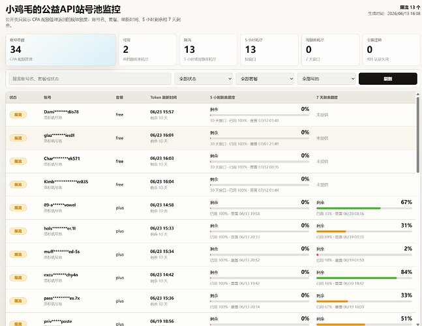
Task: Click token time 06/19 18:56
Action: (x=162, y=321)
